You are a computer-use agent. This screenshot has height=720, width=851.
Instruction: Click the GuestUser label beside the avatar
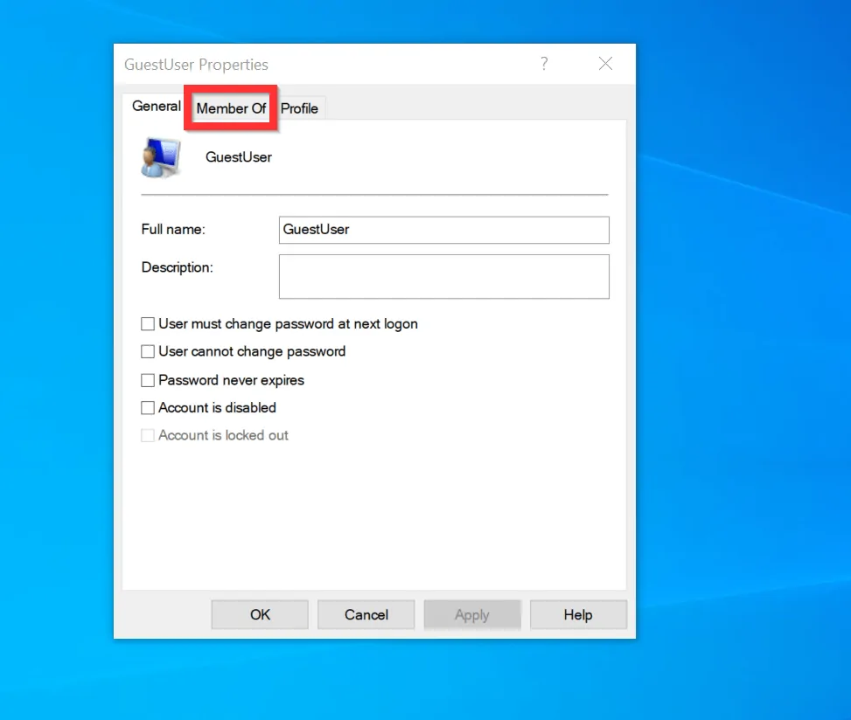coord(238,157)
